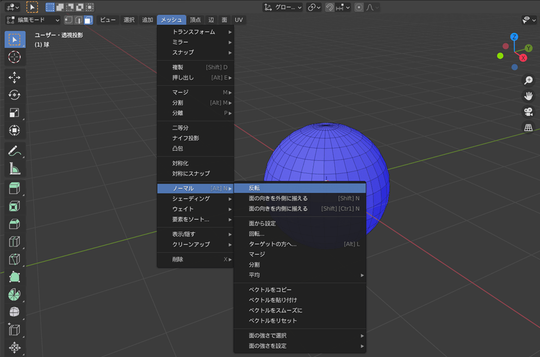
Task: Toggle snapping magnet button
Action: tap(330, 7)
